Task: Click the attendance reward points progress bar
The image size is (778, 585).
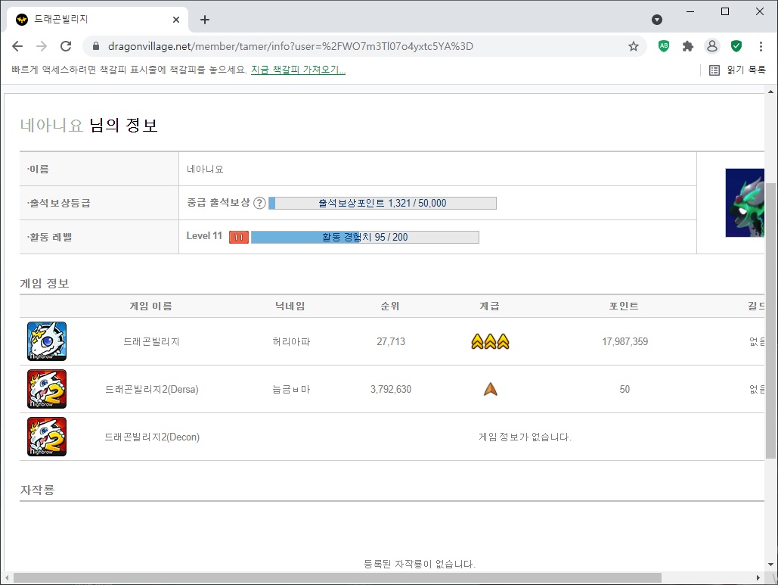Action: [x=383, y=203]
